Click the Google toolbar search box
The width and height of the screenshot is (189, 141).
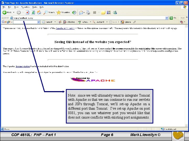(x=25, y=22)
